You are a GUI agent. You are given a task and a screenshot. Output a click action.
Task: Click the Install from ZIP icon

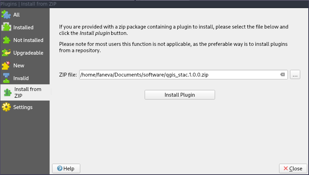tap(7, 92)
